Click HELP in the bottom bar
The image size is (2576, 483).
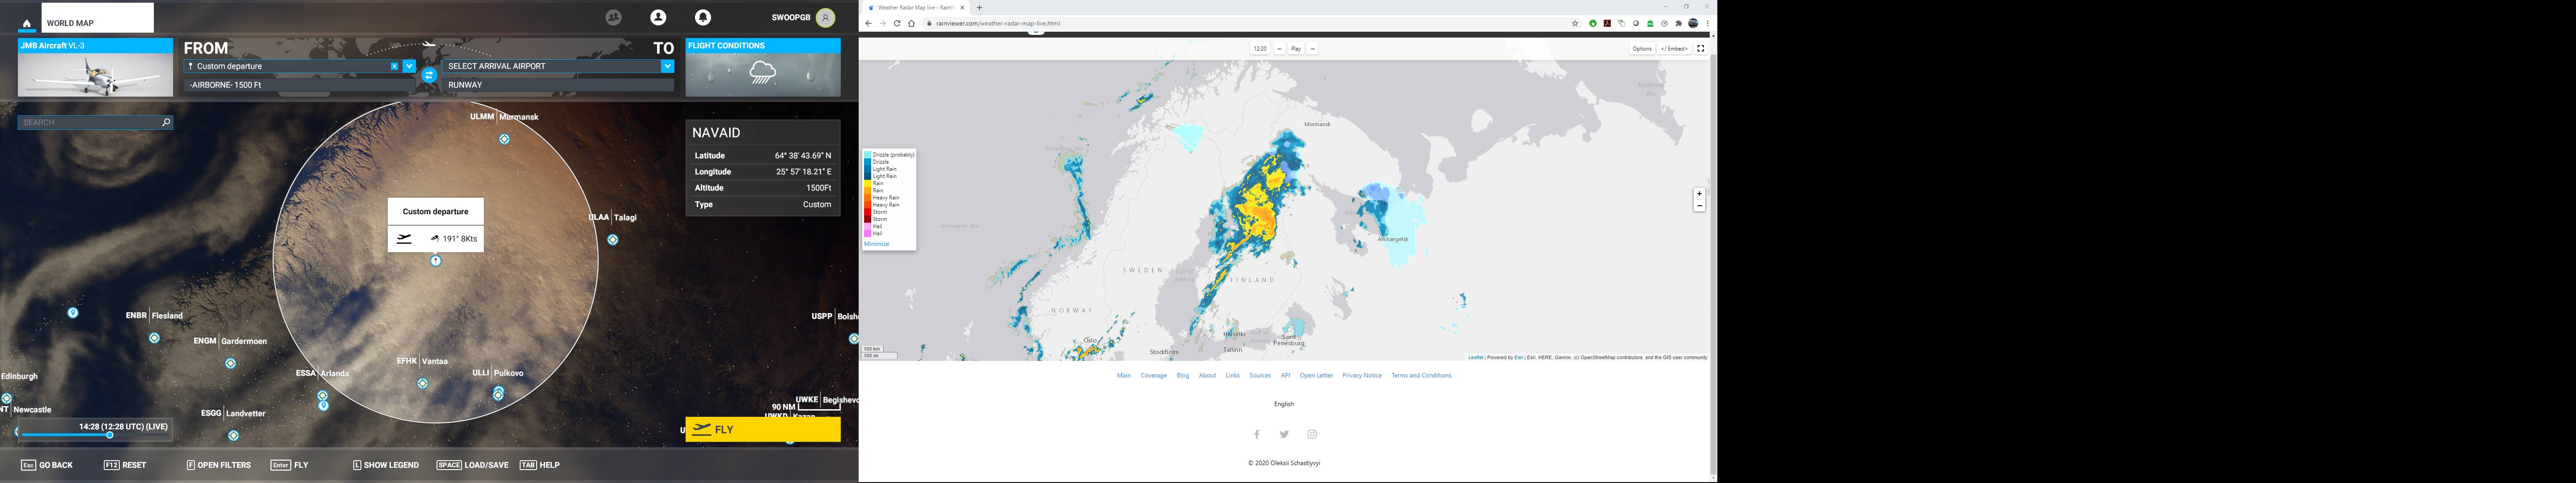coord(539,465)
